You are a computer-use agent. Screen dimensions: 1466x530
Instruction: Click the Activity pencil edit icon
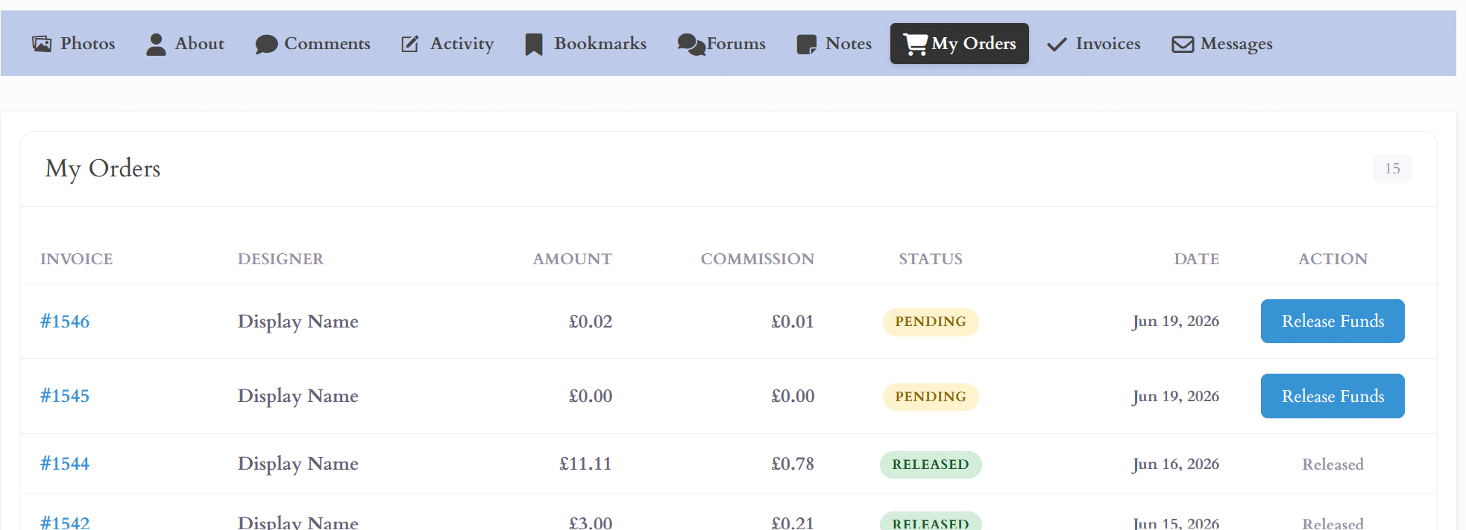point(410,44)
